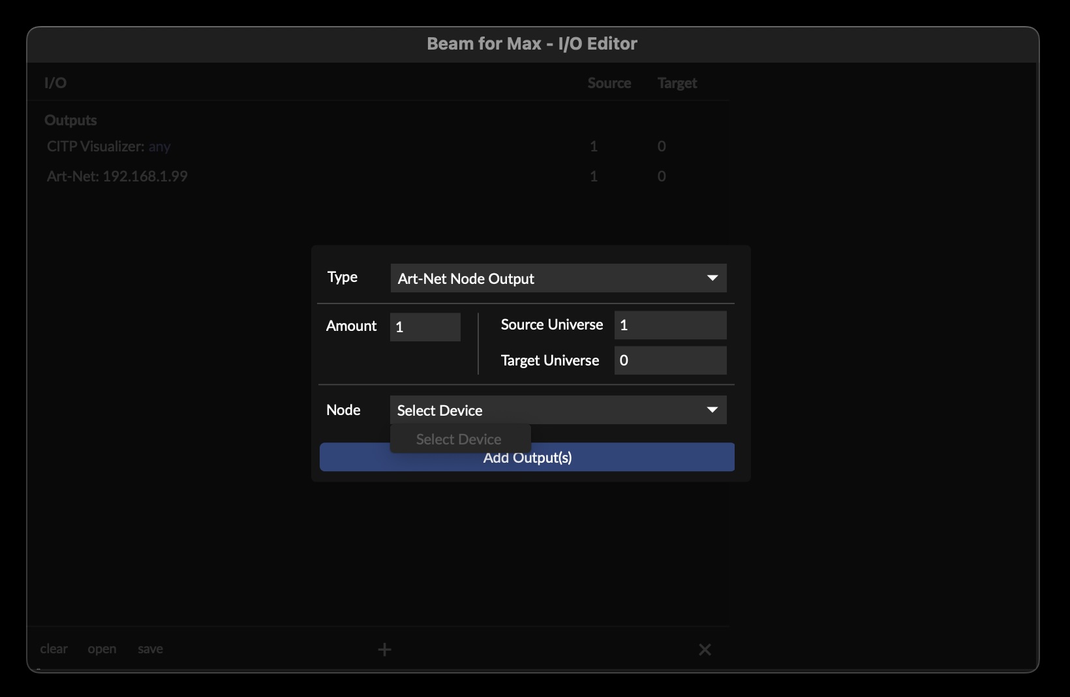Click the Outputs section label

point(70,120)
